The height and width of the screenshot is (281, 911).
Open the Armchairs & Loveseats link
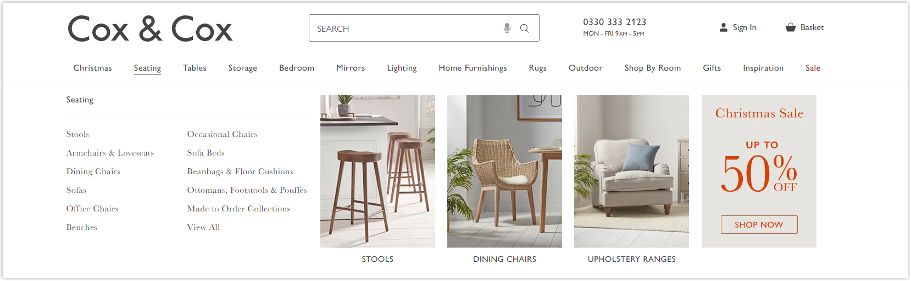[110, 153]
